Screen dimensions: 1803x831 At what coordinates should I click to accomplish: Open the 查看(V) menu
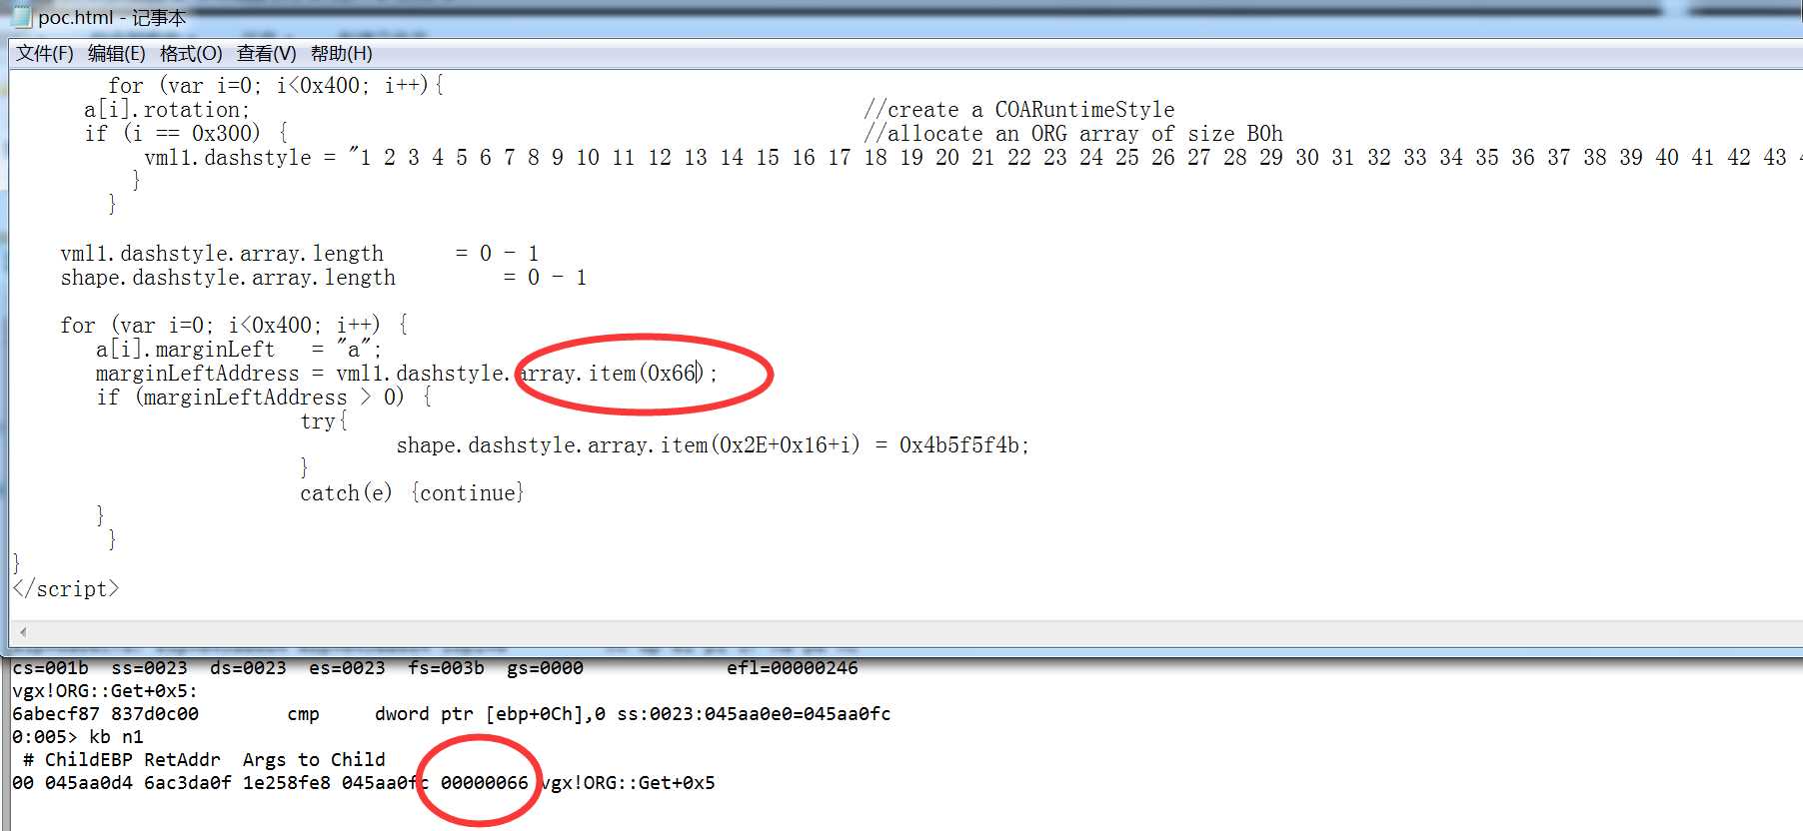(x=266, y=53)
